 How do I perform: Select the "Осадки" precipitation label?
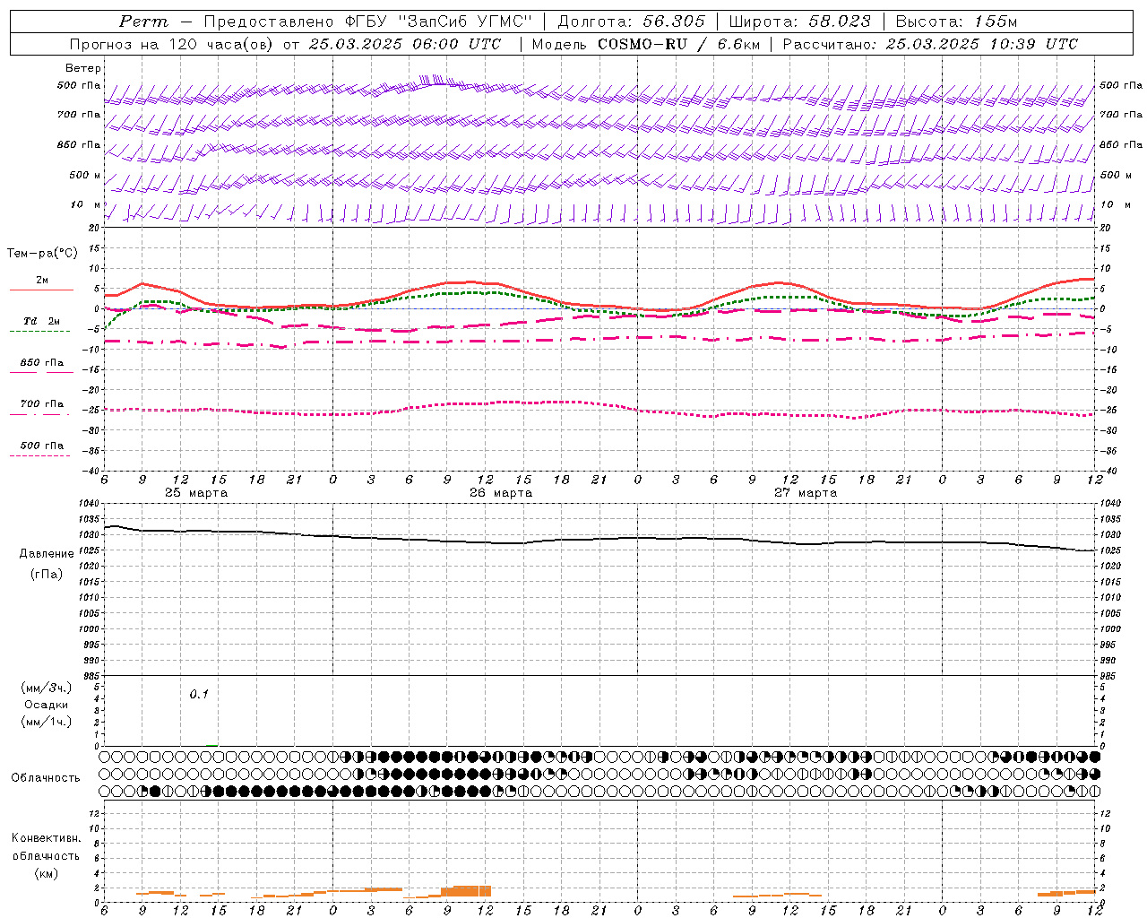coord(47,705)
